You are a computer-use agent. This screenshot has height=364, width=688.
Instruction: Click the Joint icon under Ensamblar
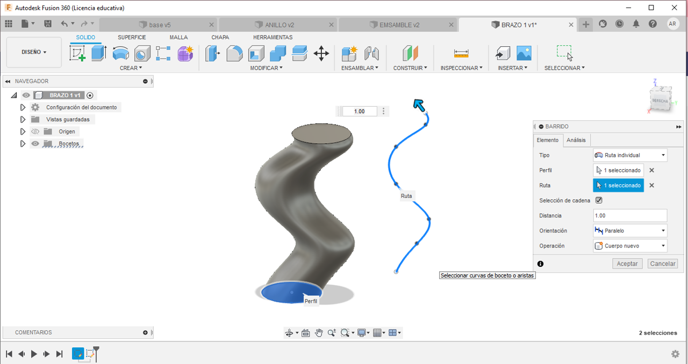[x=371, y=53]
